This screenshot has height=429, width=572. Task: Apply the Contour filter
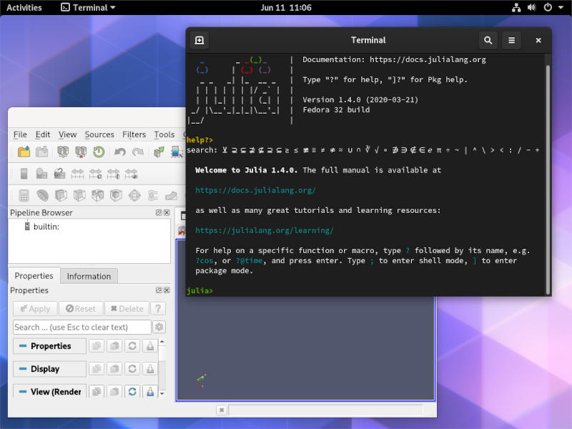point(41,194)
